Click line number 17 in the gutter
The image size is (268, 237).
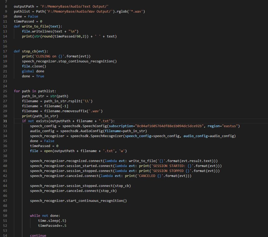coord(5,51)
